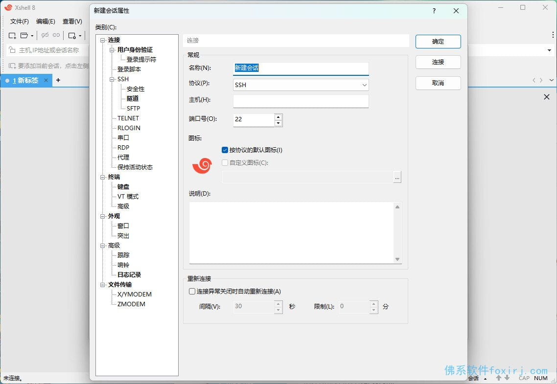Viewport: 557px width, 384px height.
Task: Open the tab list chevron in Xshell
Action: 551,80
